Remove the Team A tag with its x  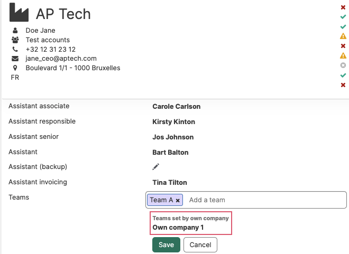click(x=178, y=201)
